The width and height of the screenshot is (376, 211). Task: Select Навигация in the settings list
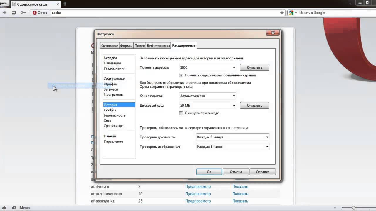[x=112, y=63]
